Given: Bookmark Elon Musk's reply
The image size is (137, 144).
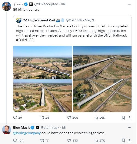Looking at the screenshot, I should click(123, 141).
